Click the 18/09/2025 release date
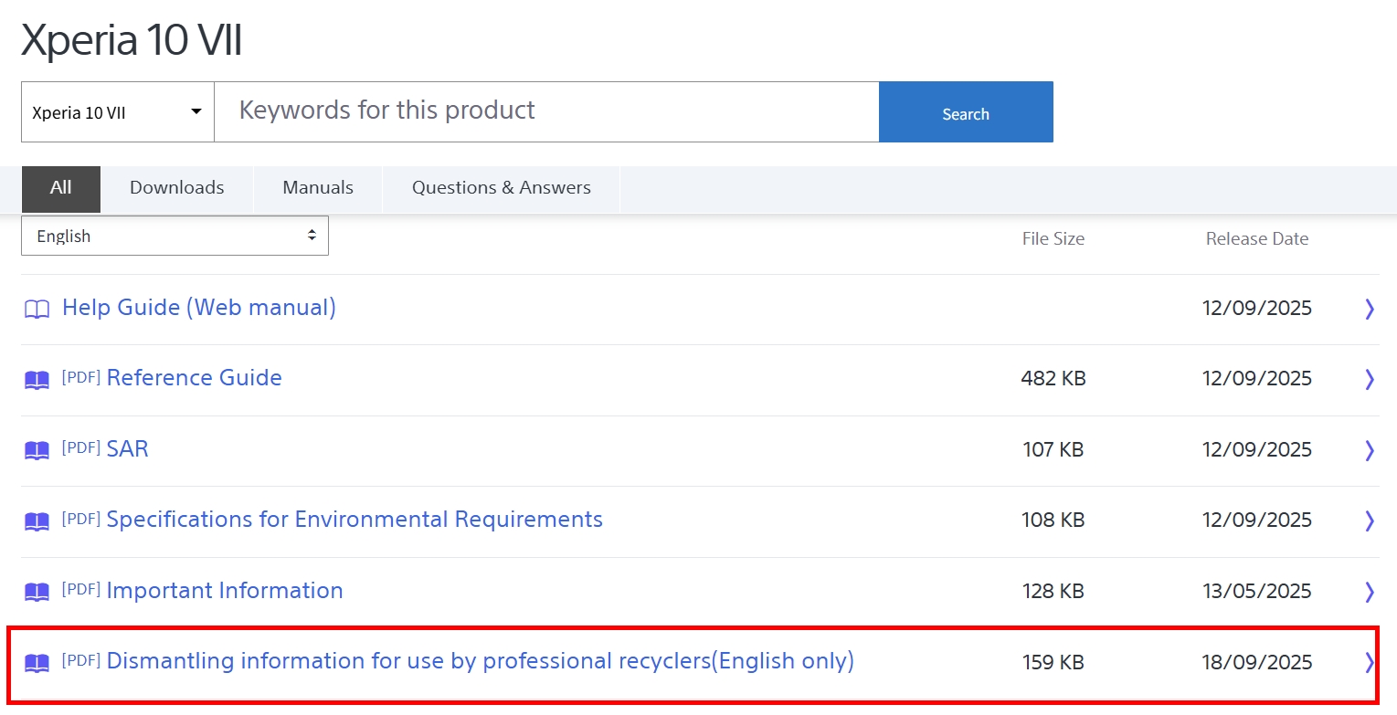Image resolution: width=1397 pixels, height=715 pixels. [x=1257, y=662]
